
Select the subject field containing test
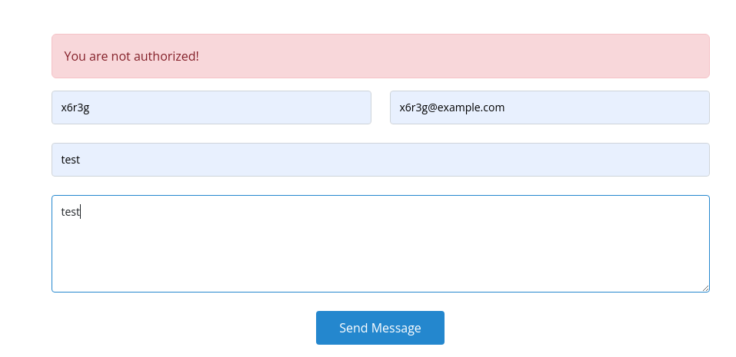[x=380, y=160]
